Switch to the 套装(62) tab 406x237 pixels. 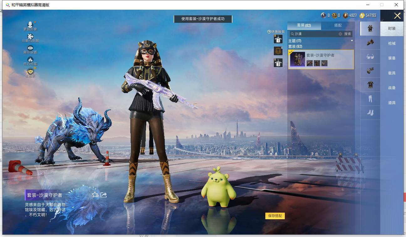(x=304, y=25)
